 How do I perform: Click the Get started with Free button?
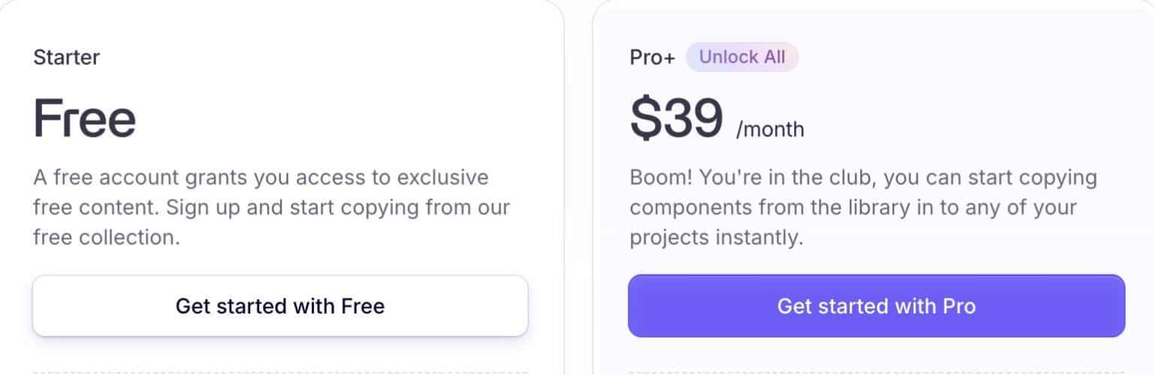279,306
